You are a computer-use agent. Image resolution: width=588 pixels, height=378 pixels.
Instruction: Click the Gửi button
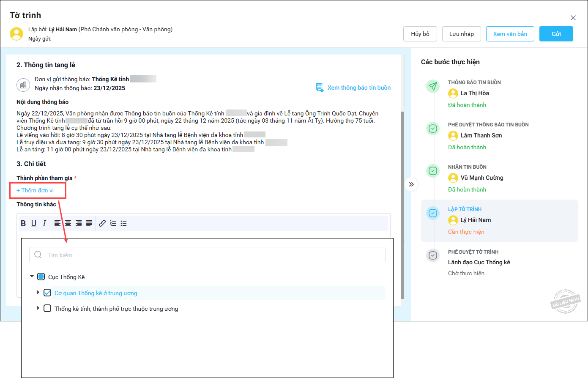click(x=556, y=34)
